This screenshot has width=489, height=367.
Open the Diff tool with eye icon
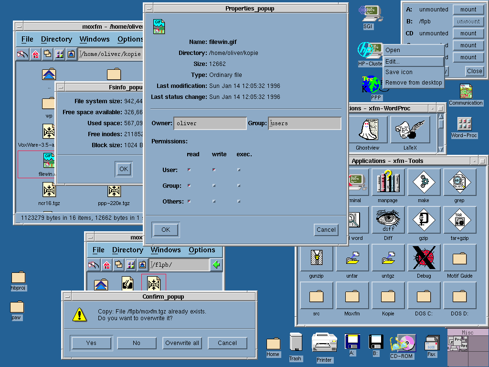pos(388,220)
